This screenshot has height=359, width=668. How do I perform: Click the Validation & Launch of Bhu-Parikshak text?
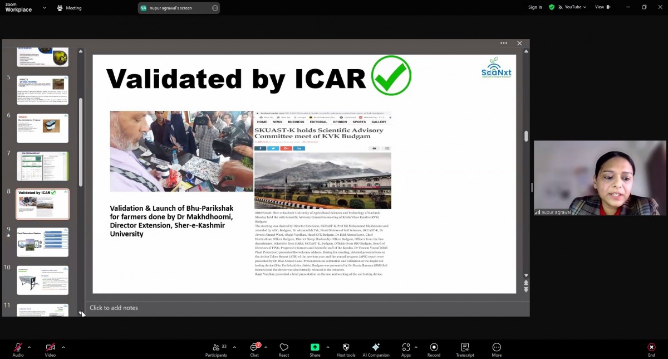[x=171, y=221]
